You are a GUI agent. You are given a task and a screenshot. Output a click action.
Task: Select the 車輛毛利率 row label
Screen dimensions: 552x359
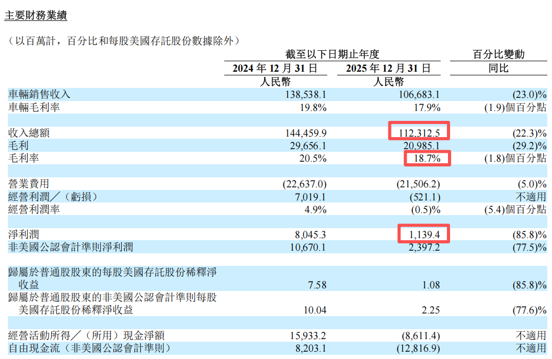[x=34, y=107]
